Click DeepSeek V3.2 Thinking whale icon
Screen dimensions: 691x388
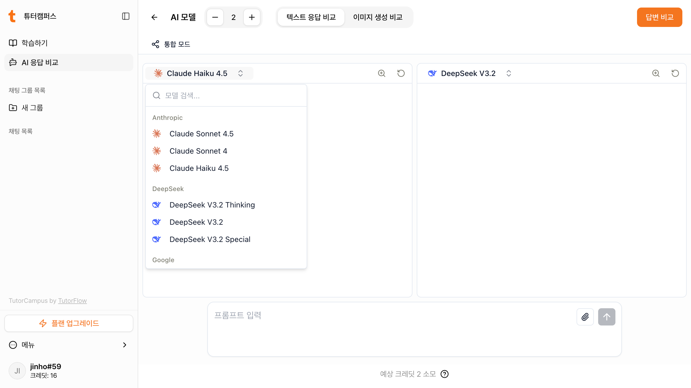pyautogui.click(x=157, y=205)
